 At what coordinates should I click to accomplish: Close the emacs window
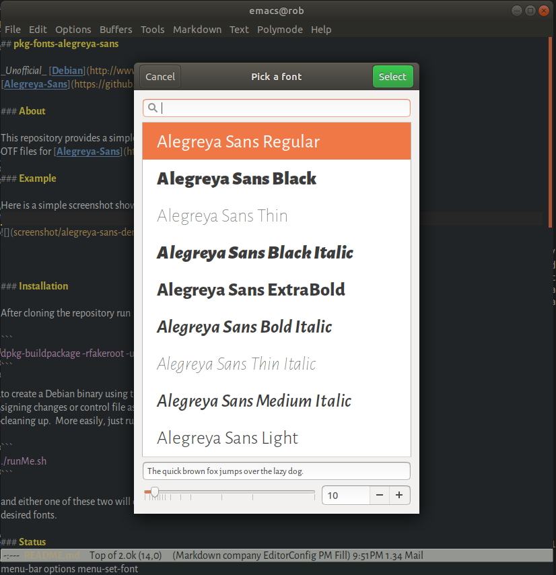[x=544, y=11]
